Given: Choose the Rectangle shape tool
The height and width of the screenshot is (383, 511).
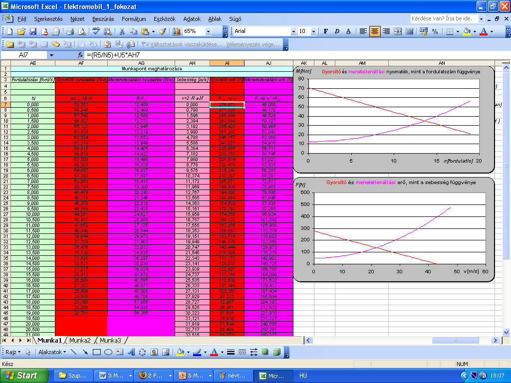Looking at the screenshot, I should click(x=96, y=352).
